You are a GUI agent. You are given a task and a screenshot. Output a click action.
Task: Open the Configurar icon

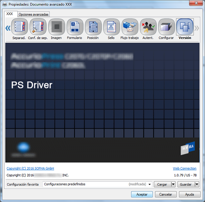point(167,27)
